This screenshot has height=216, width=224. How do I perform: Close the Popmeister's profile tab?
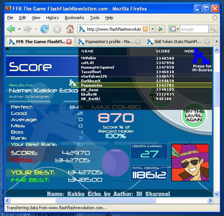click(x=138, y=42)
